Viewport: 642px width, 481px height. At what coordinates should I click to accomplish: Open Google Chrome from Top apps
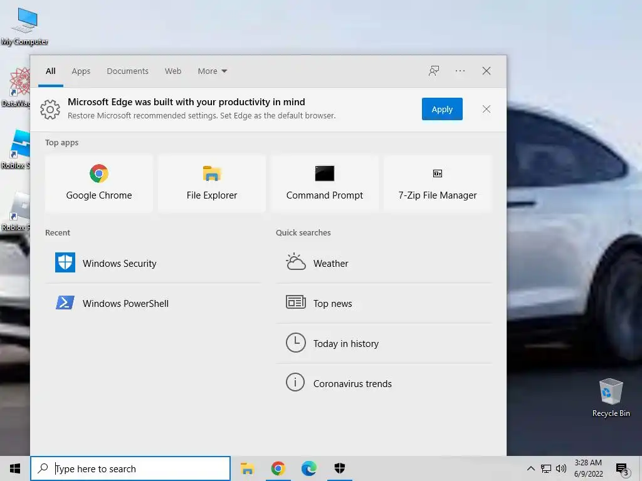pos(98,184)
